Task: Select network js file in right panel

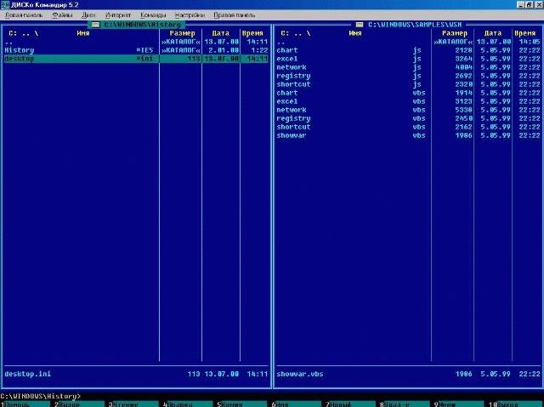Action: click(x=409, y=67)
